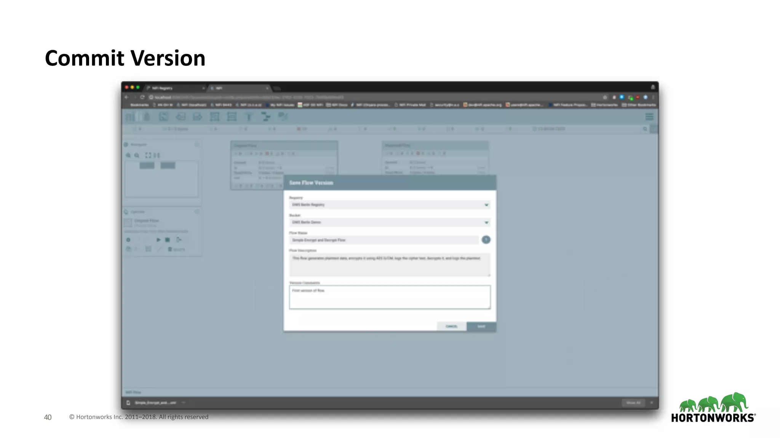Screen dimensions: 780x438
Task: Click the Process Group toolbar icon
Action: point(214,117)
